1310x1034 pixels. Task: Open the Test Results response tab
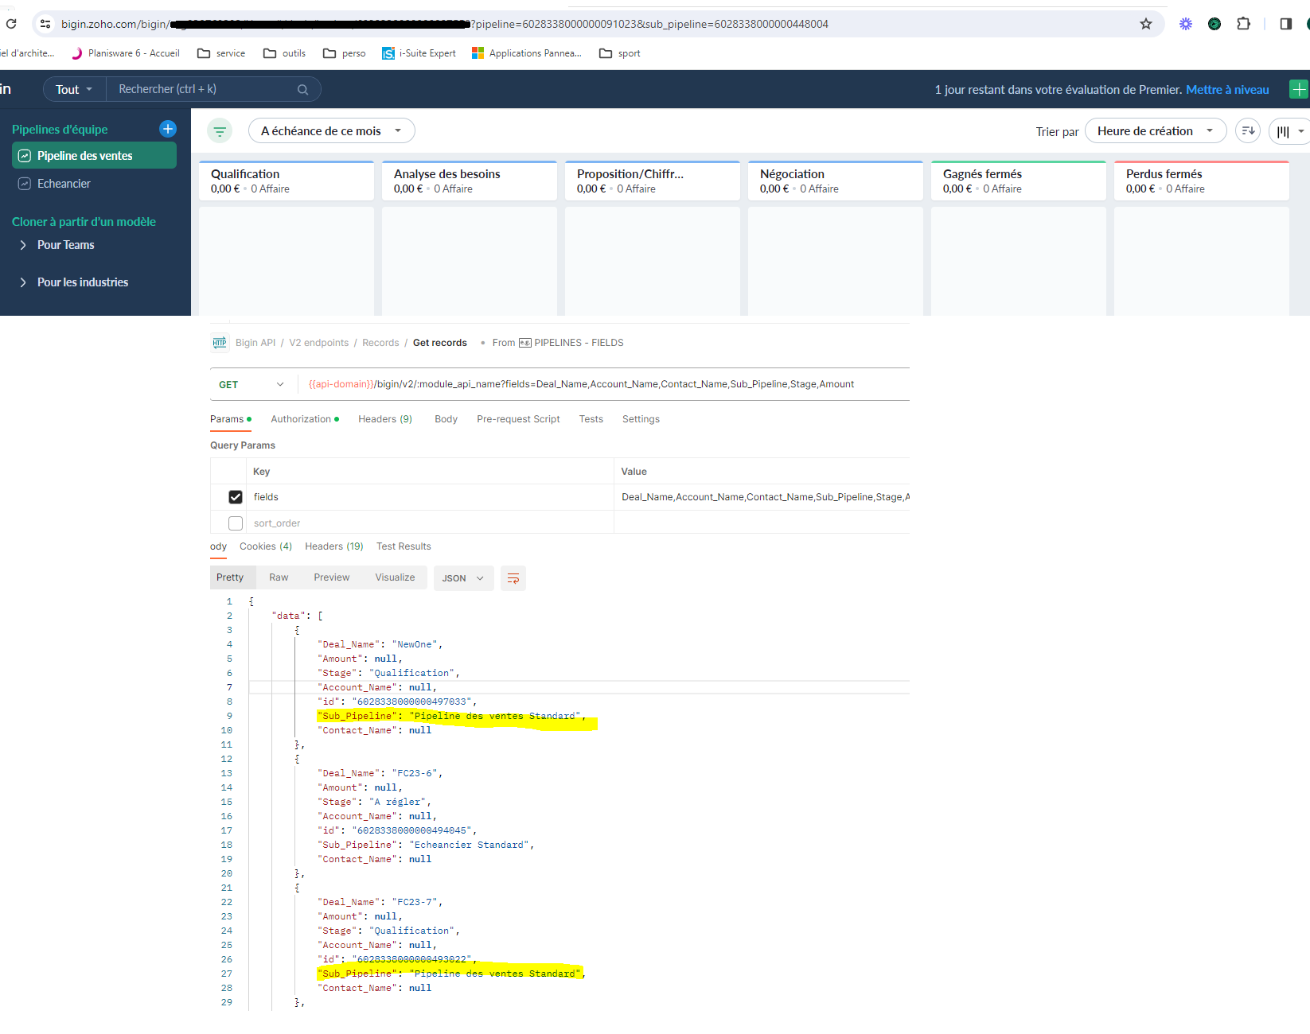[x=404, y=546]
